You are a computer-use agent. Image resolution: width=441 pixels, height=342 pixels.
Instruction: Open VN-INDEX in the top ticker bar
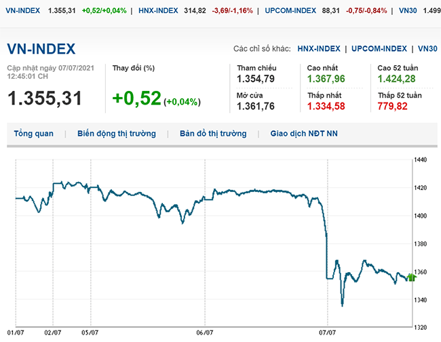tap(22, 10)
